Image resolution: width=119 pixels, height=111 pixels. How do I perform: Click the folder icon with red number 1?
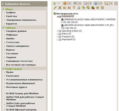(x=69, y=8)
